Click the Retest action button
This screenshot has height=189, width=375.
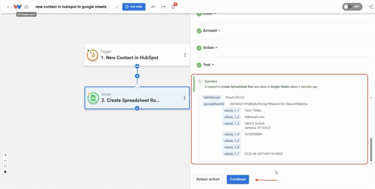pos(208,179)
